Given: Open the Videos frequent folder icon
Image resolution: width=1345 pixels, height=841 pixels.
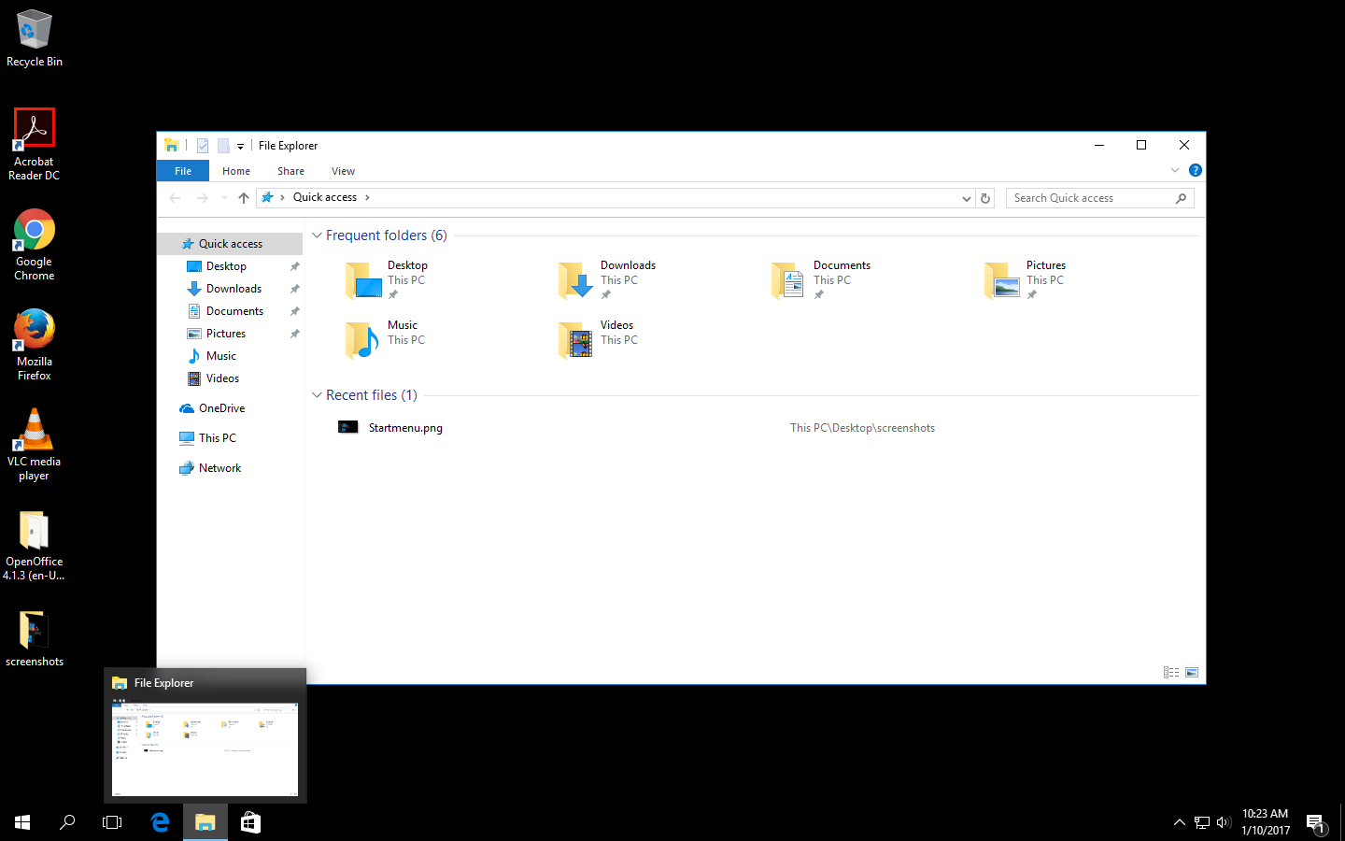Looking at the screenshot, I should coord(575,340).
